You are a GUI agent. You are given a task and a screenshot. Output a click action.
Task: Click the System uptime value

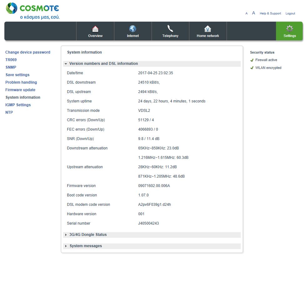[x=172, y=101]
